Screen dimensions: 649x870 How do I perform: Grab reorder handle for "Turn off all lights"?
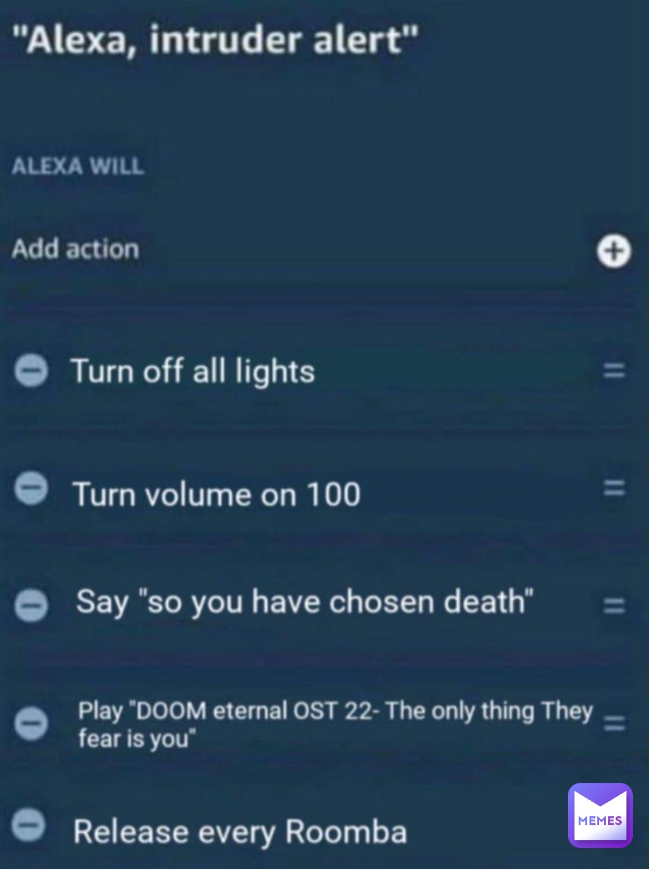(614, 370)
